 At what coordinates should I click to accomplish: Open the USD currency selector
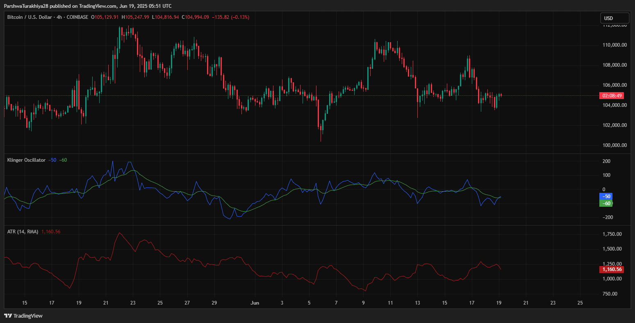tap(614, 18)
